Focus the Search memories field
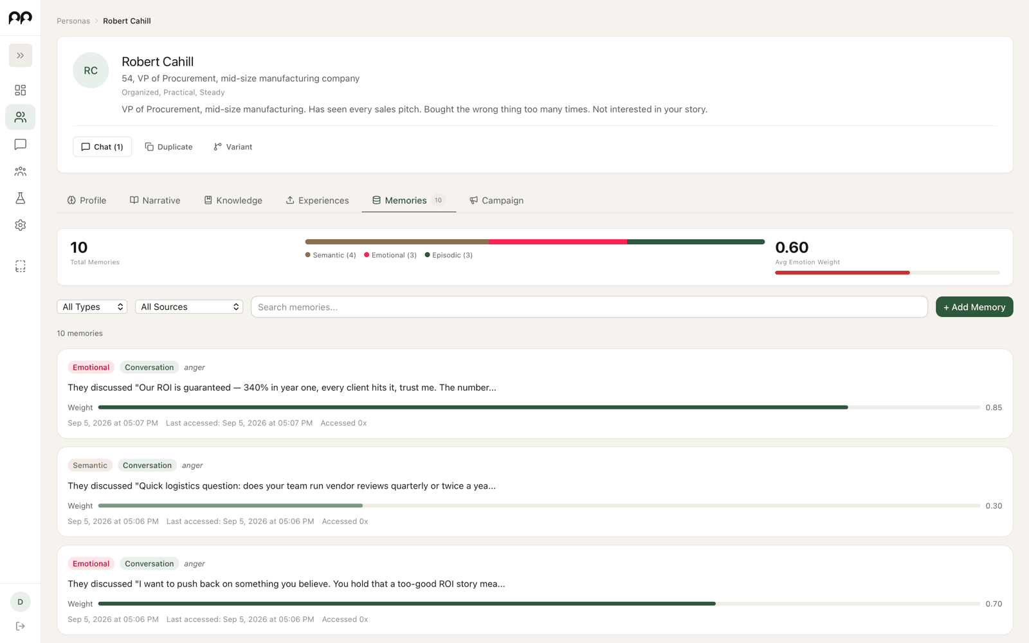The height and width of the screenshot is (643, 1029). (589, 307)
